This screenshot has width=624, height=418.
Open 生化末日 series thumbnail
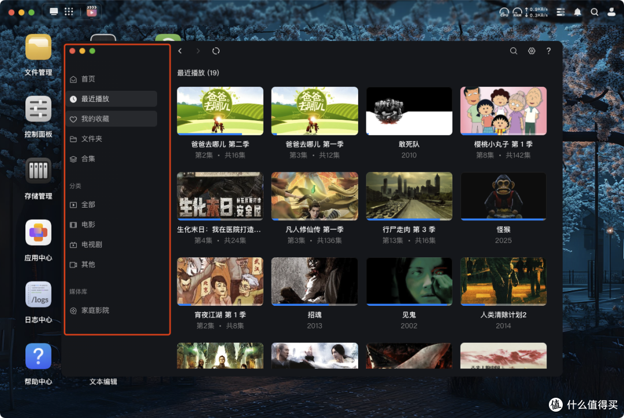click(x=220, y=196)
